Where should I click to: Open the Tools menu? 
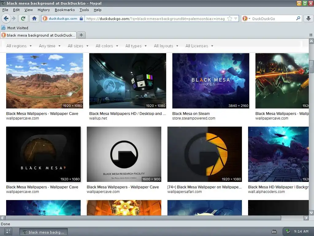pyautogui.click(x=84, y=10)
